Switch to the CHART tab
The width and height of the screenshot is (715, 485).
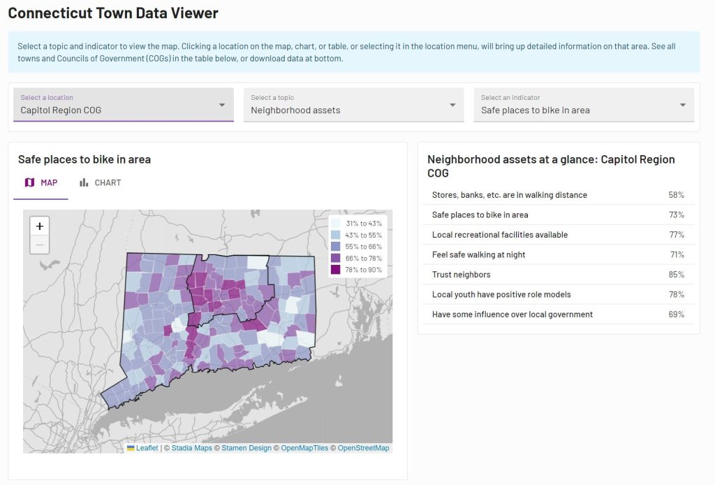pos(100,182)
